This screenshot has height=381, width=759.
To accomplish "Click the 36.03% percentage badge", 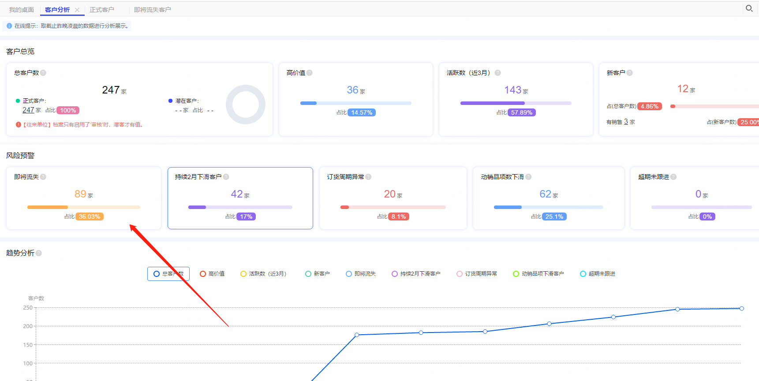I will [90, 217].
